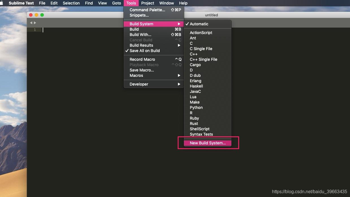350x197 pixels.
Task: Expand the Build System submenu
Action: pos(154,24)
